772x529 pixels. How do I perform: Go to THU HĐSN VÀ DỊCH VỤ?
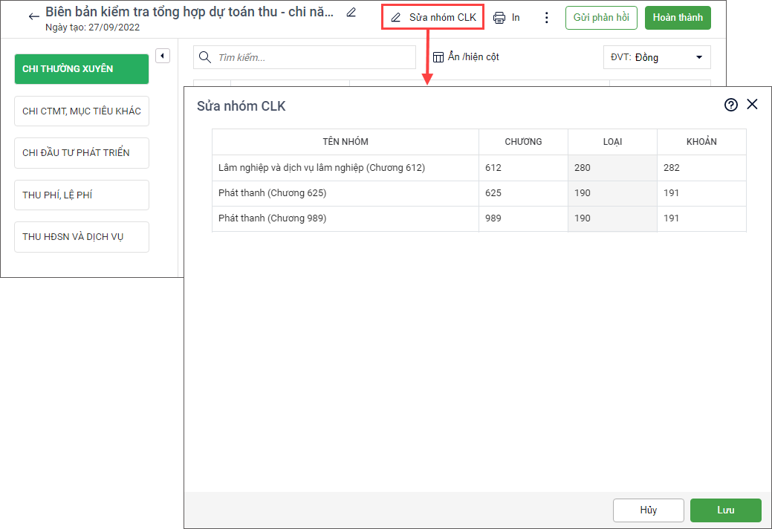pyautogui.click(x=82, y=237)
